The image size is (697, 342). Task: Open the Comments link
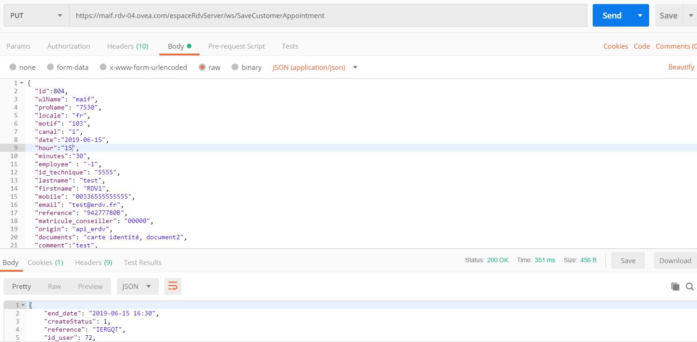click(x=676, y=46)
